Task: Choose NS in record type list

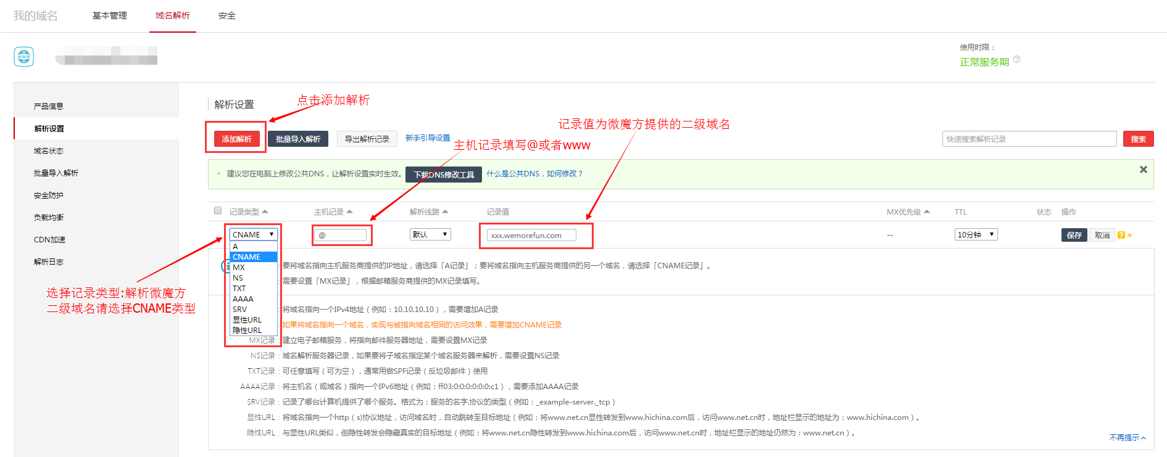Action: [254, 278]
